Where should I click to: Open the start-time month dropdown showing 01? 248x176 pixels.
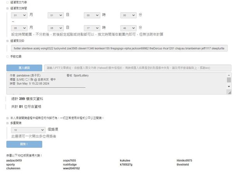pos(19,15)
